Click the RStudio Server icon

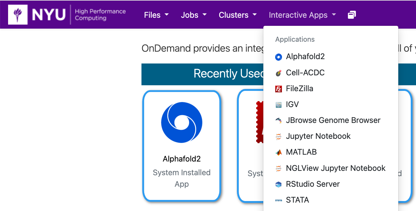coord(279,185)
